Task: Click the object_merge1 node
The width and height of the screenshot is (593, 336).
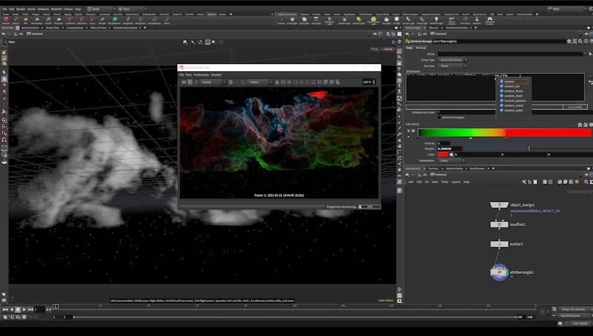Action: [x=499, y=205]
